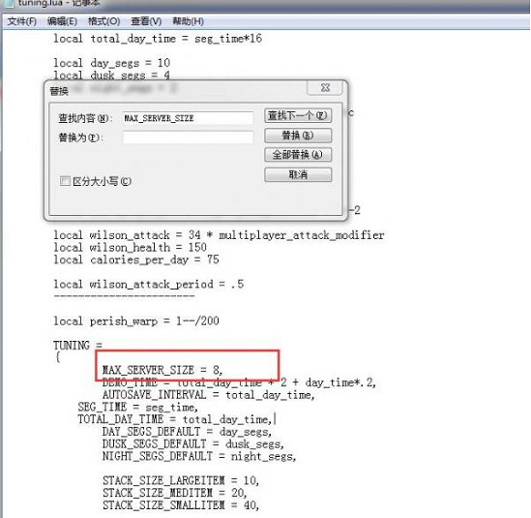Click the local wilson_health = 150 line
The width and height of the screenshot is (531, 518).
[130, 247]
